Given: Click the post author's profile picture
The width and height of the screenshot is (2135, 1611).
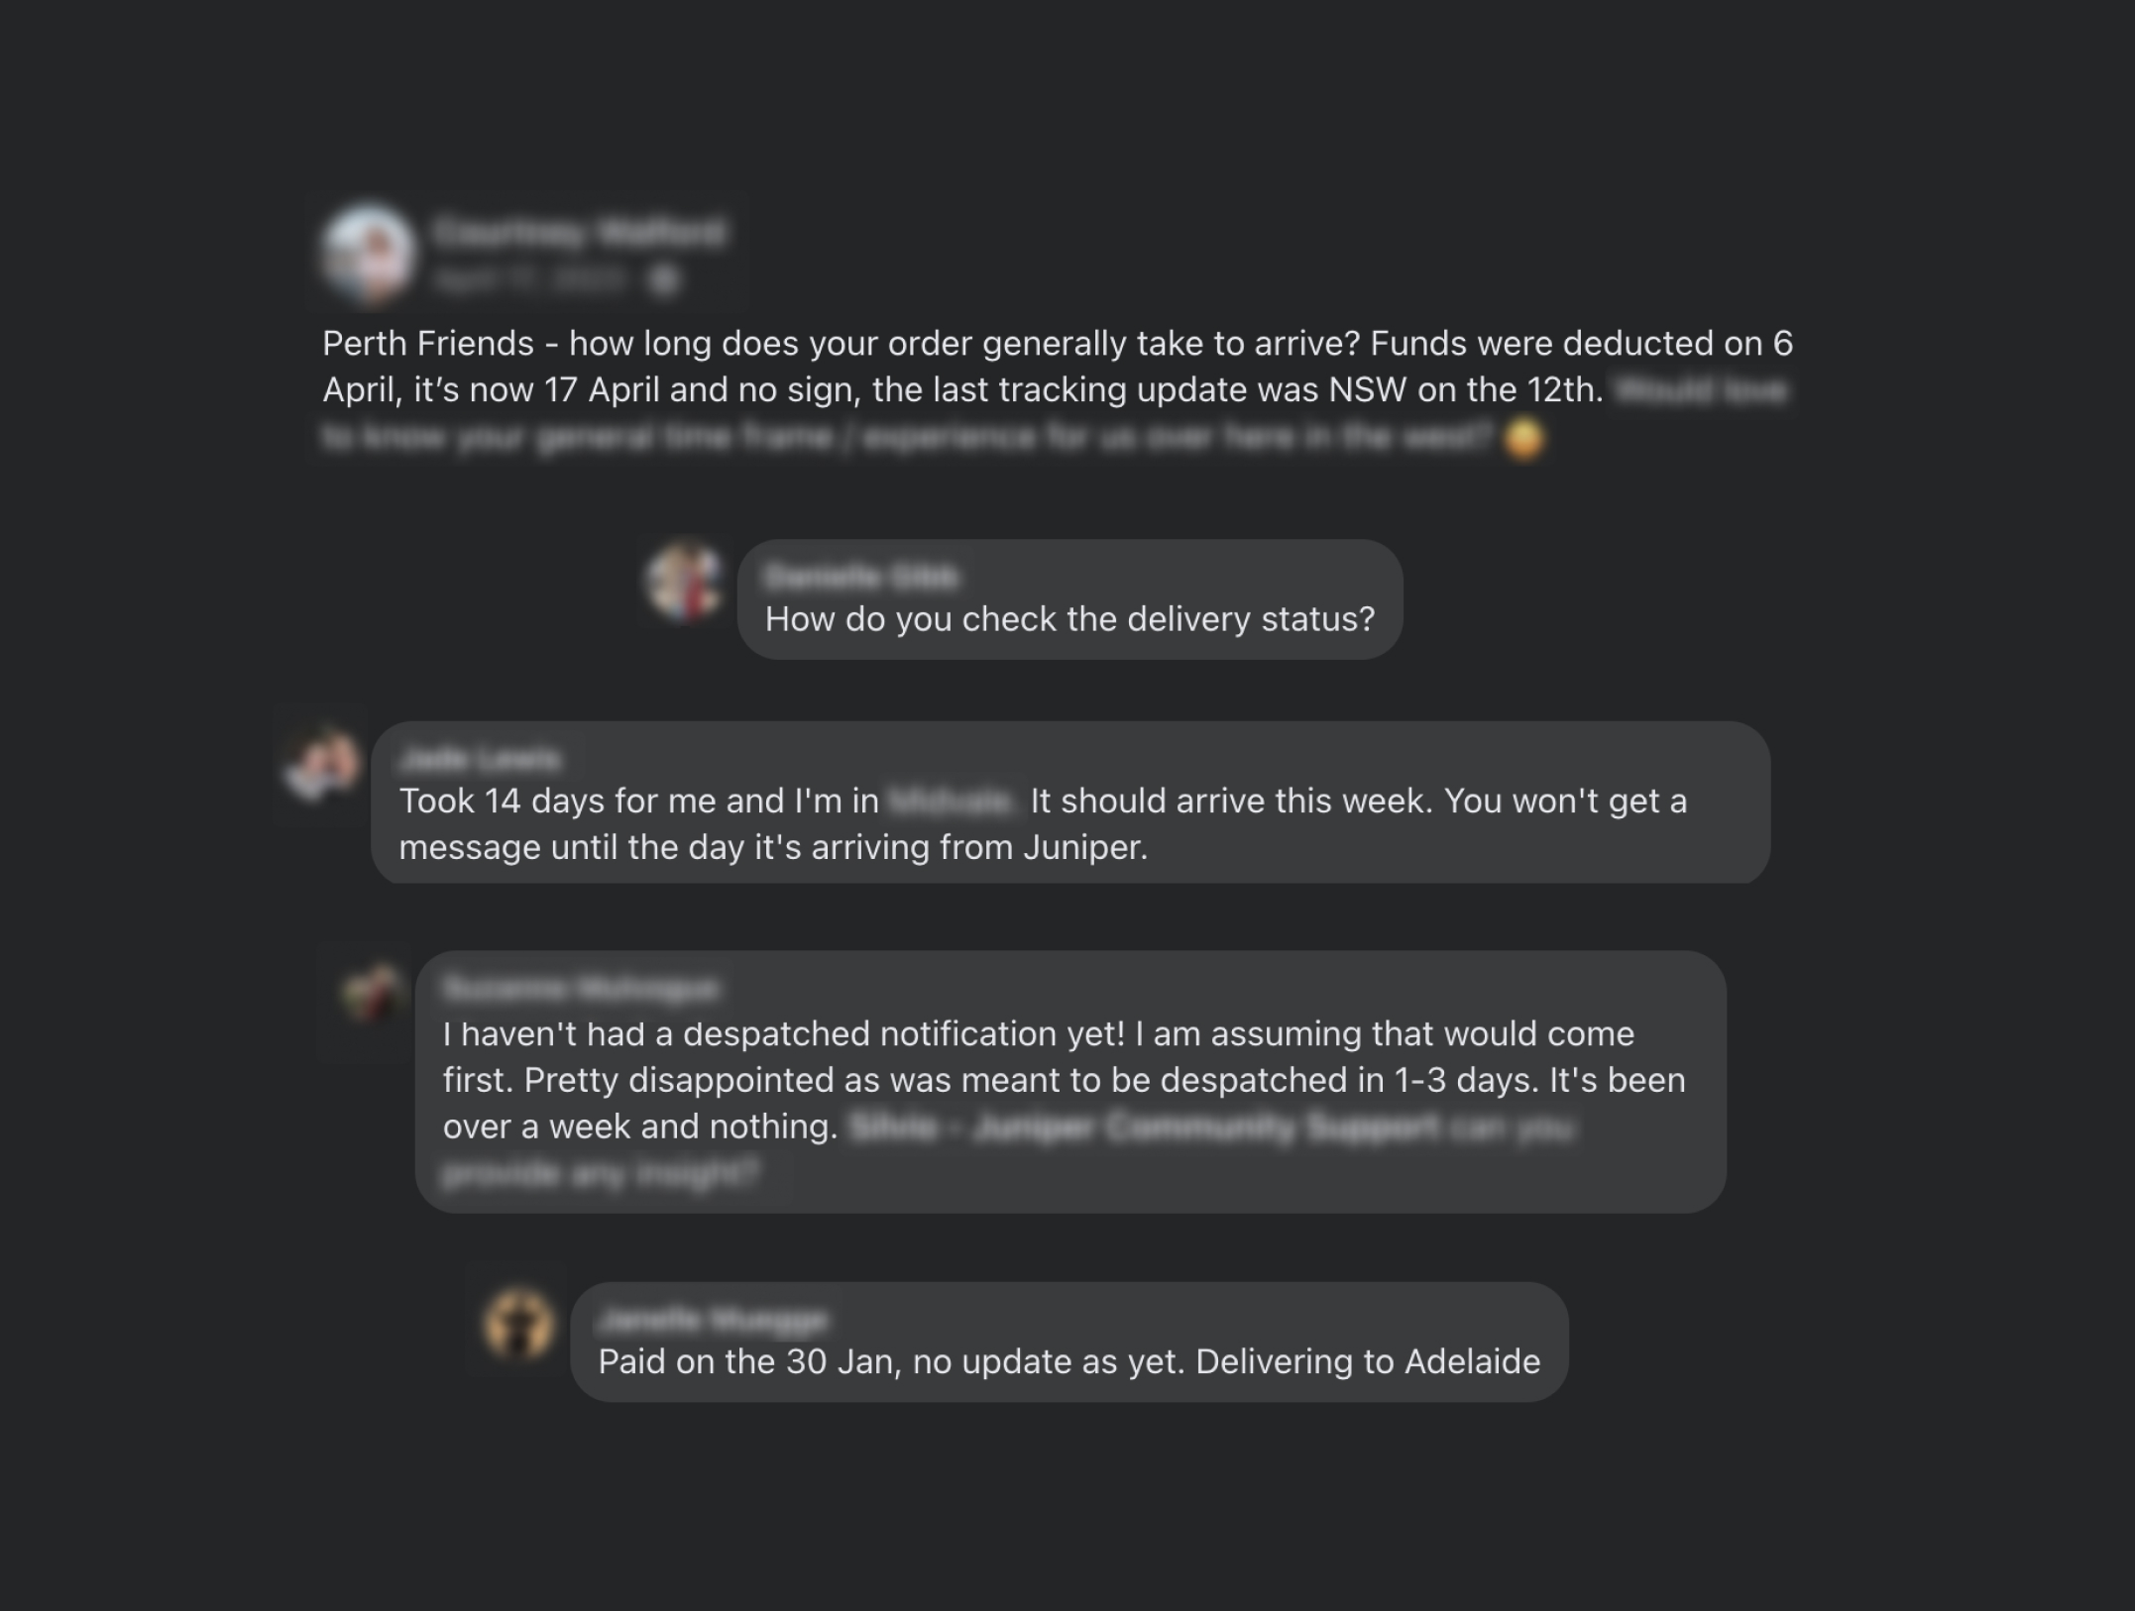Looking at the screenshot, I should tap(368, 252).
